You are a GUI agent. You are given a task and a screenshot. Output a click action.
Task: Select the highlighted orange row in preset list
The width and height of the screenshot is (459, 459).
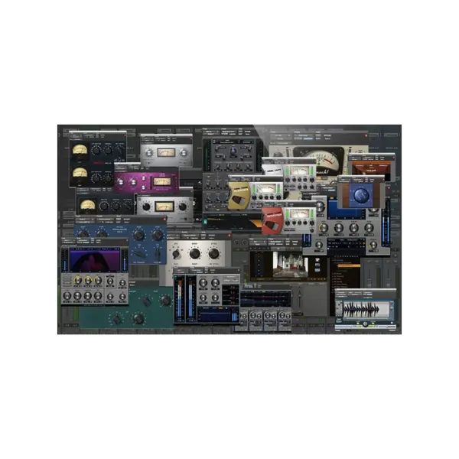[348, 265]
